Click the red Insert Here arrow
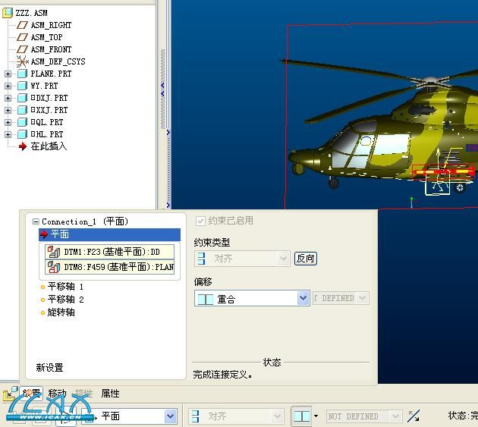Viewport: 478px width, 427px height. [x=22, y=146]
